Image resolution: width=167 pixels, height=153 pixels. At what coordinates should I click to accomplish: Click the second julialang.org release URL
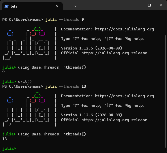[105, 120]
